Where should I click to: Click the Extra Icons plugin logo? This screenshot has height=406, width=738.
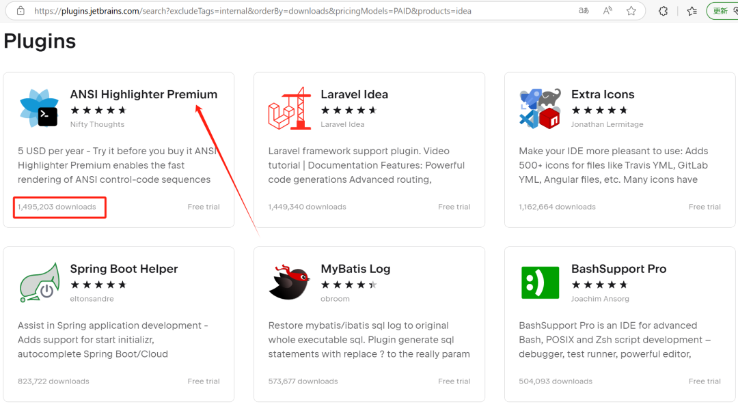(541, 108)
